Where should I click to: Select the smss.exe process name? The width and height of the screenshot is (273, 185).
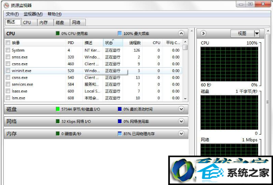coord(20,57)
